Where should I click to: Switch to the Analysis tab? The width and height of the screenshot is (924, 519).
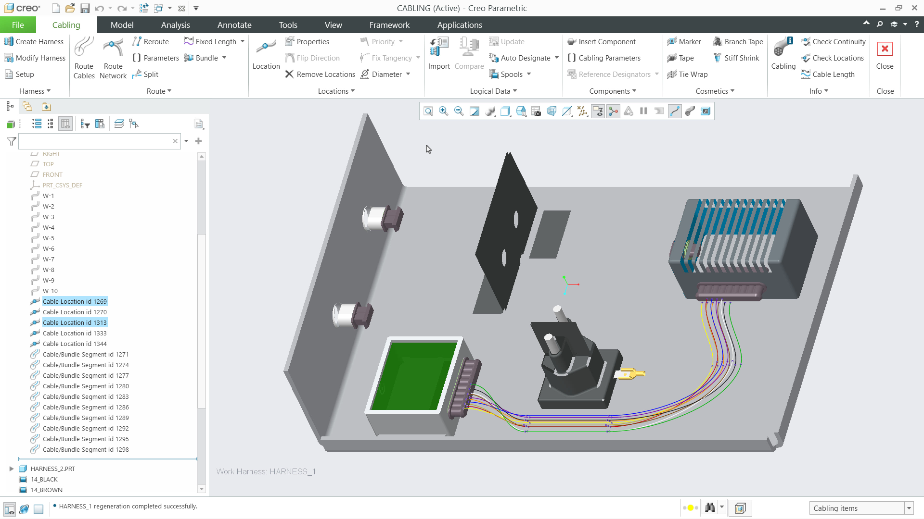[175, 25]
